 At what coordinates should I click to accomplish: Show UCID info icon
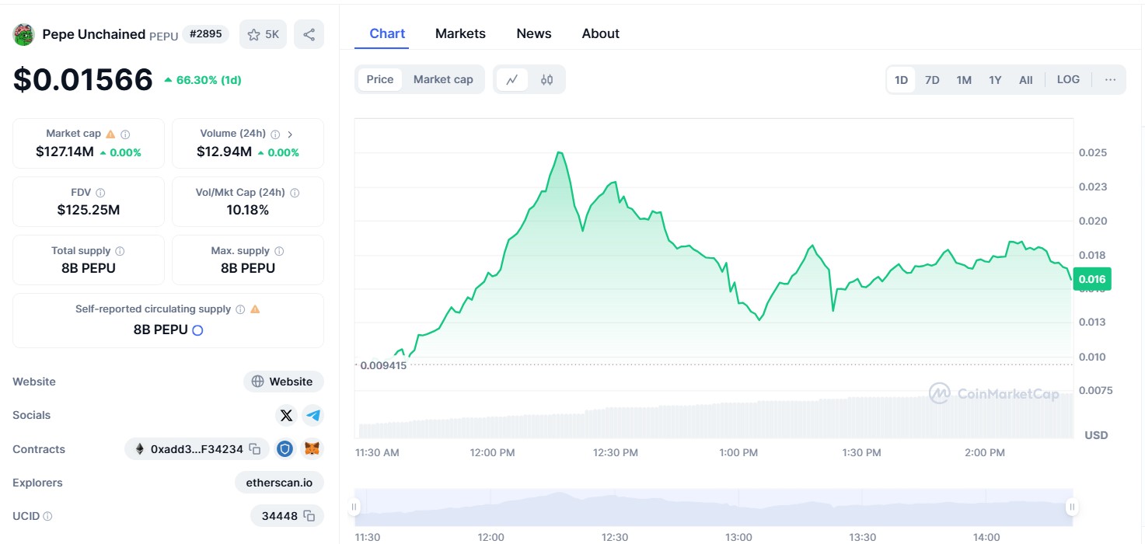click(x=47, y=516)
